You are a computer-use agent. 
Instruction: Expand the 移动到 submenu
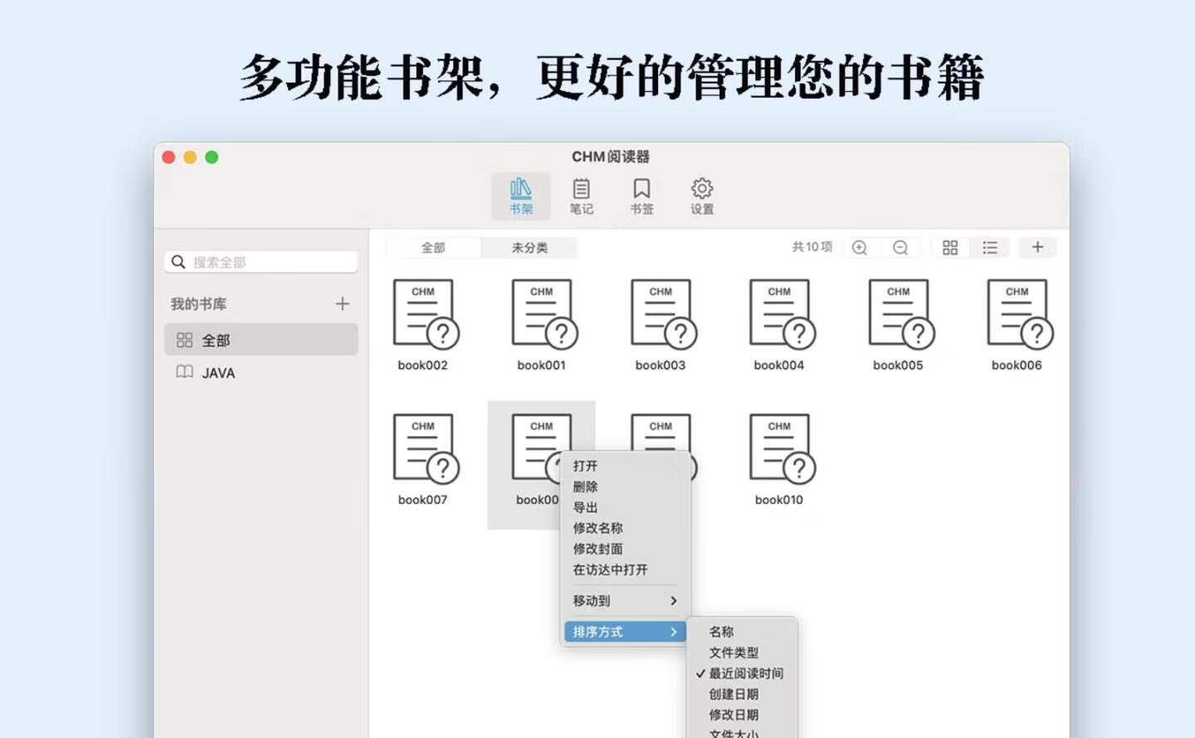coord(625,600)
